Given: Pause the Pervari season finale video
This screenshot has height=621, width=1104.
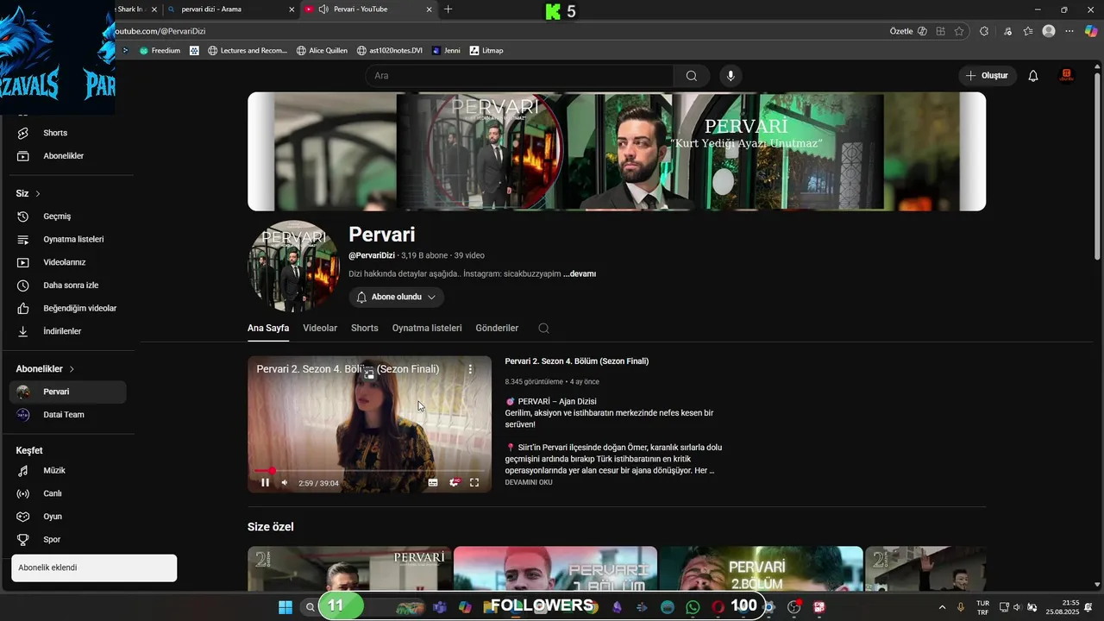Looking at the screenshot, I should coord(265,482).
